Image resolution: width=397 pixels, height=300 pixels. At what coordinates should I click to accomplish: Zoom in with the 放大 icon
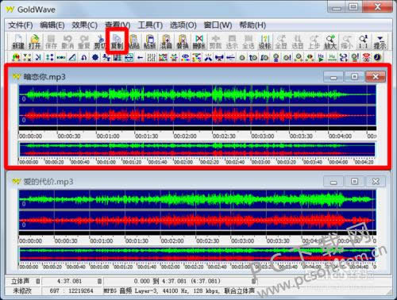[330, 42]
